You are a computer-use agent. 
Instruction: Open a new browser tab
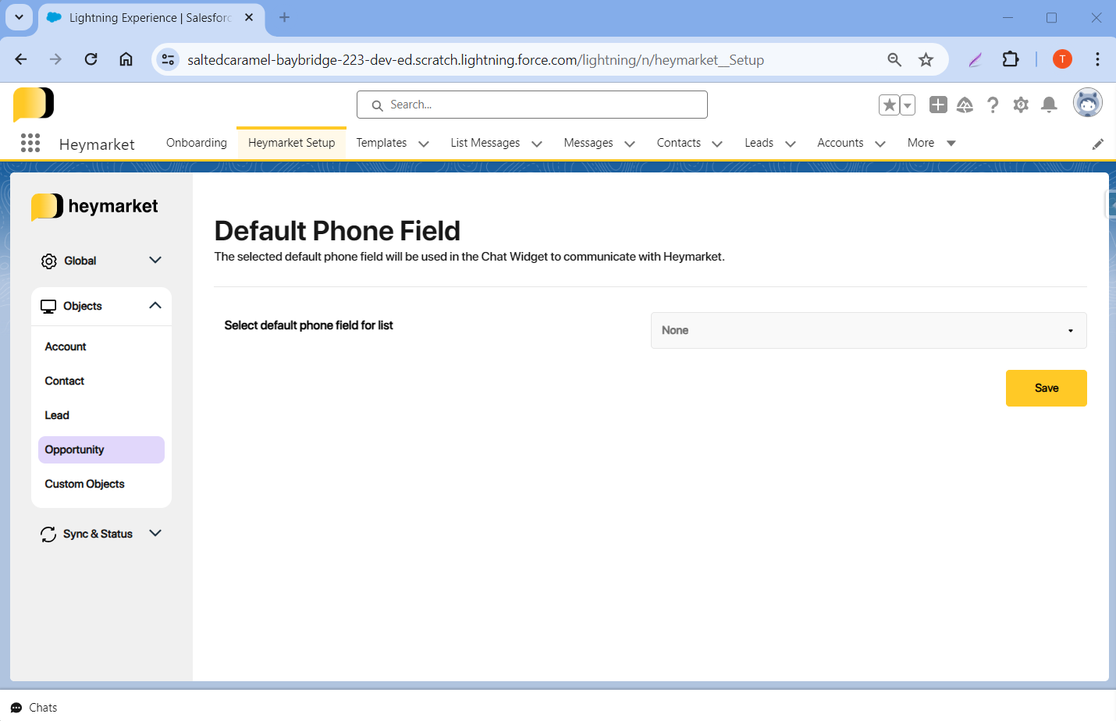(285, 17)
